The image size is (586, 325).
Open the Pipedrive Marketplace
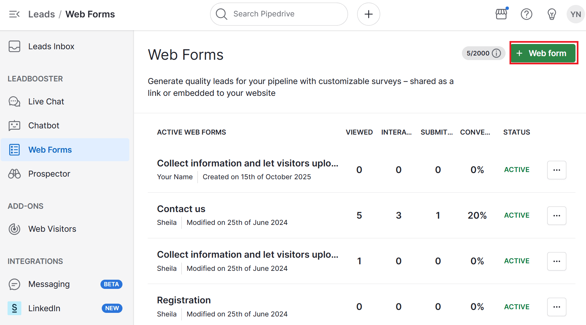(x=501, y=14)
